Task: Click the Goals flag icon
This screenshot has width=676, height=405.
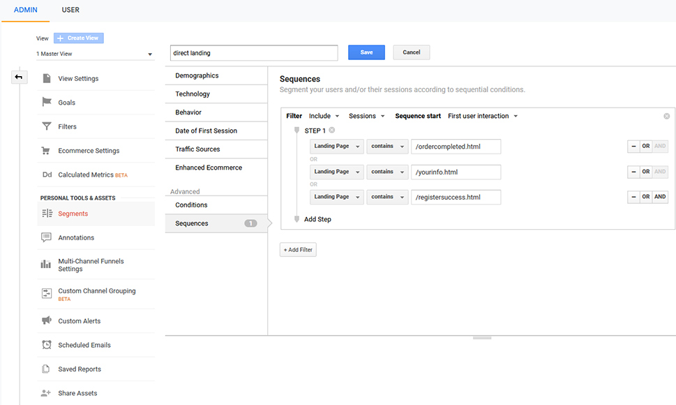Action: pyautogui.click(x=47, y=102)
